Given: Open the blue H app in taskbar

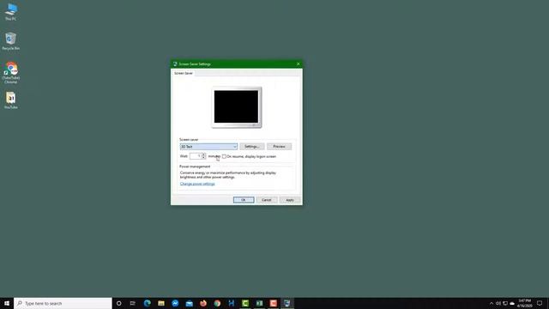Looking at the screenshot, I should click(231, 303).
